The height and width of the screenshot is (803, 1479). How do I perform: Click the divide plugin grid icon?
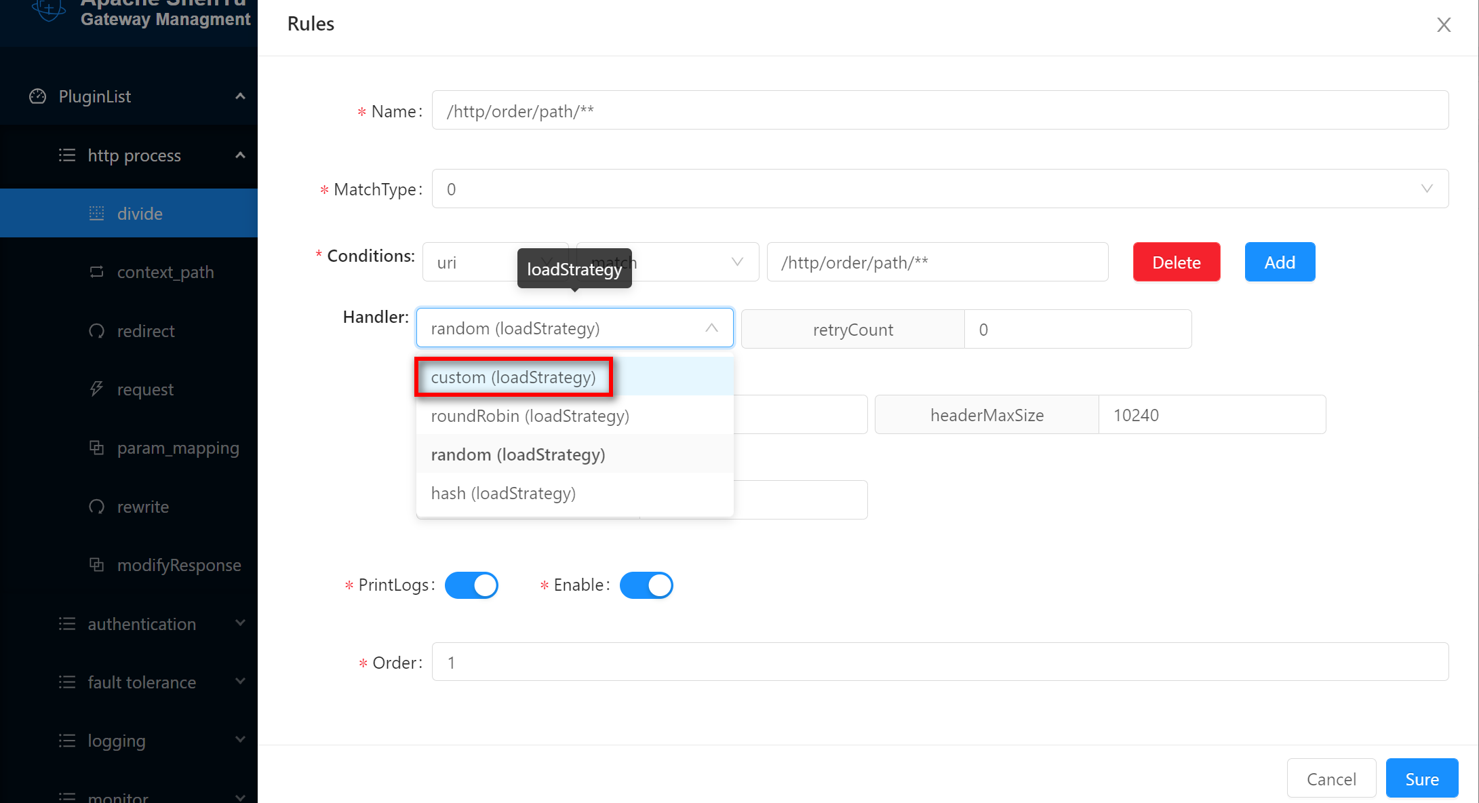tap(97, 214)
